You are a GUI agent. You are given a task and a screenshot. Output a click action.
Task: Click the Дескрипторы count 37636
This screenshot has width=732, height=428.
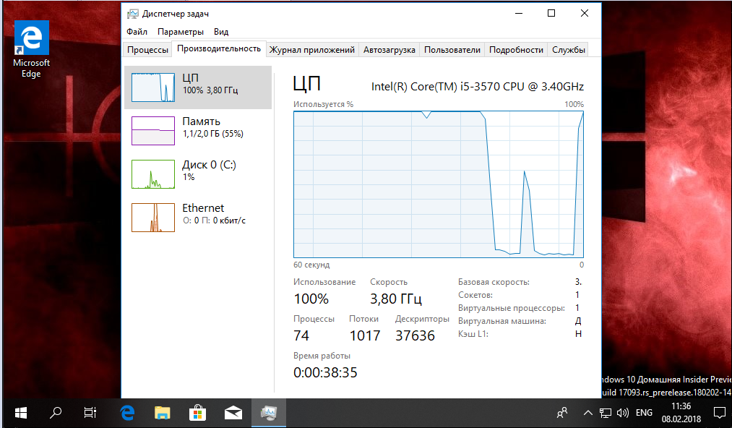click(x=415, y=335)
